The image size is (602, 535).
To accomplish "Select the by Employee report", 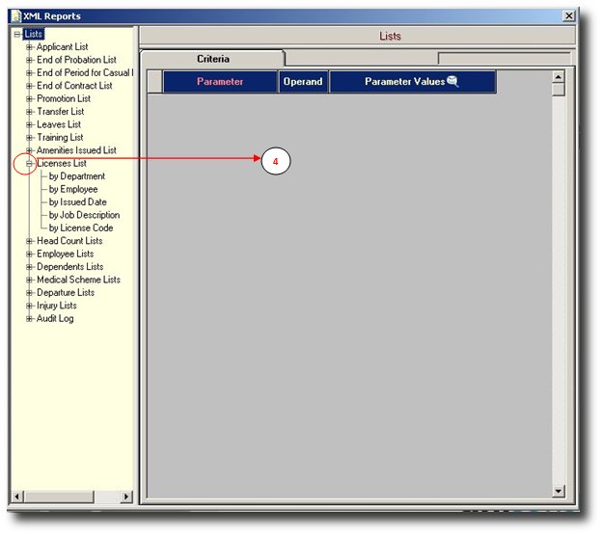I will [73, 190].
